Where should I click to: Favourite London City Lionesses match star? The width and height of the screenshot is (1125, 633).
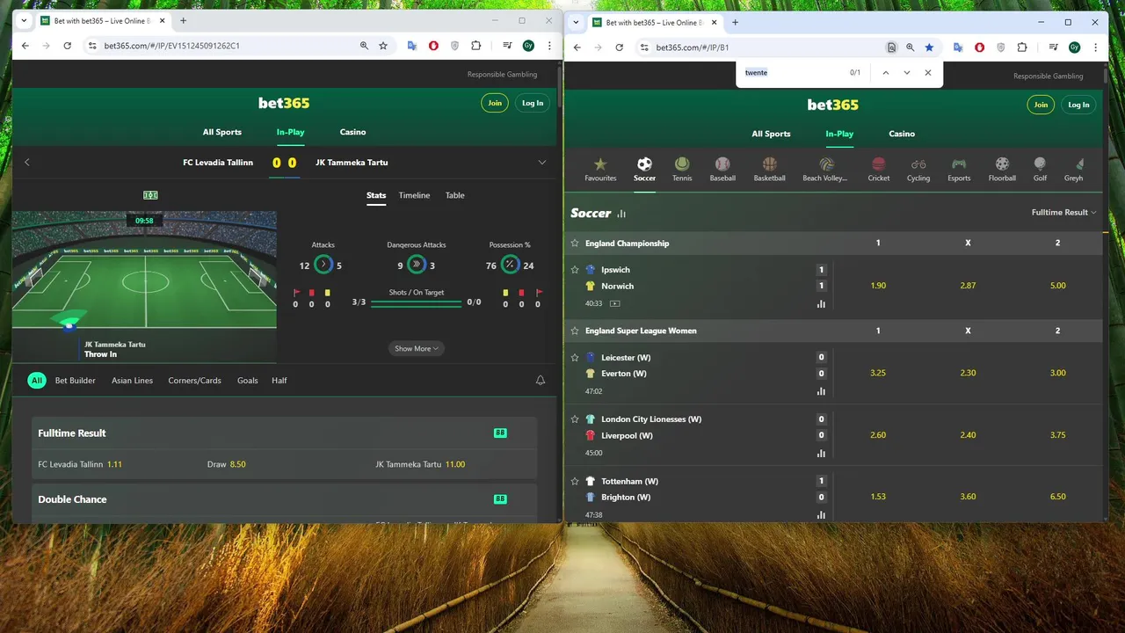click(x=575, y=418)
